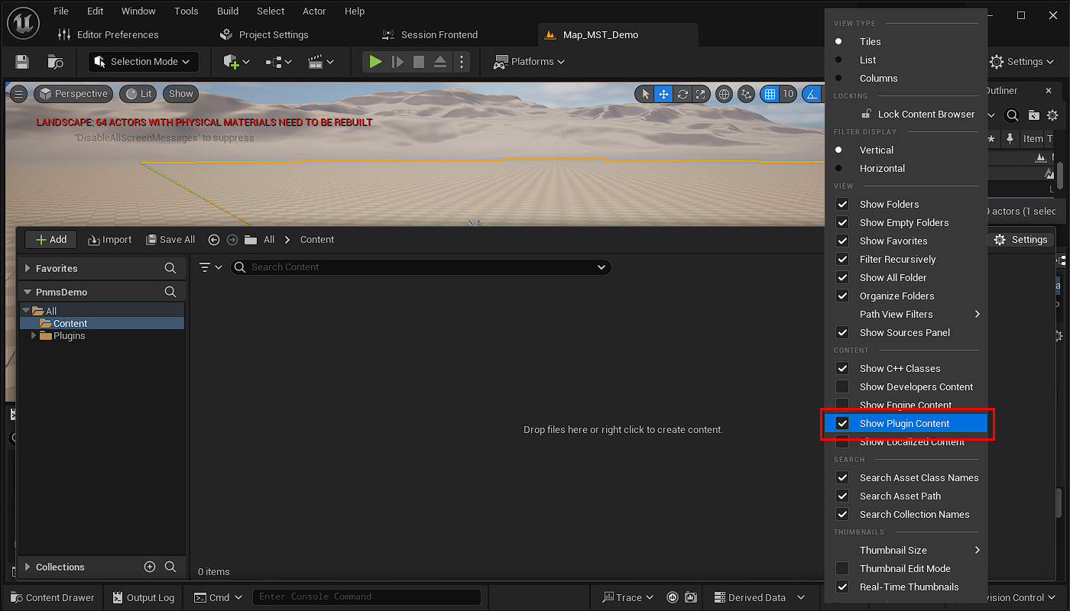Open the Platforms dropdown menu
1070x611 pixels.
[529, 62]
